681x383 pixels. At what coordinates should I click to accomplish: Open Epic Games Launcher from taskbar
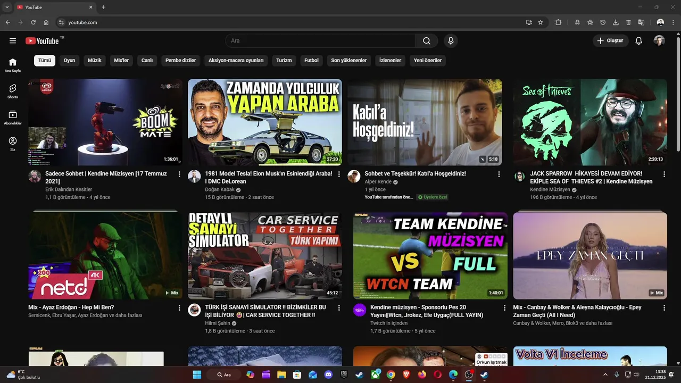344,374
